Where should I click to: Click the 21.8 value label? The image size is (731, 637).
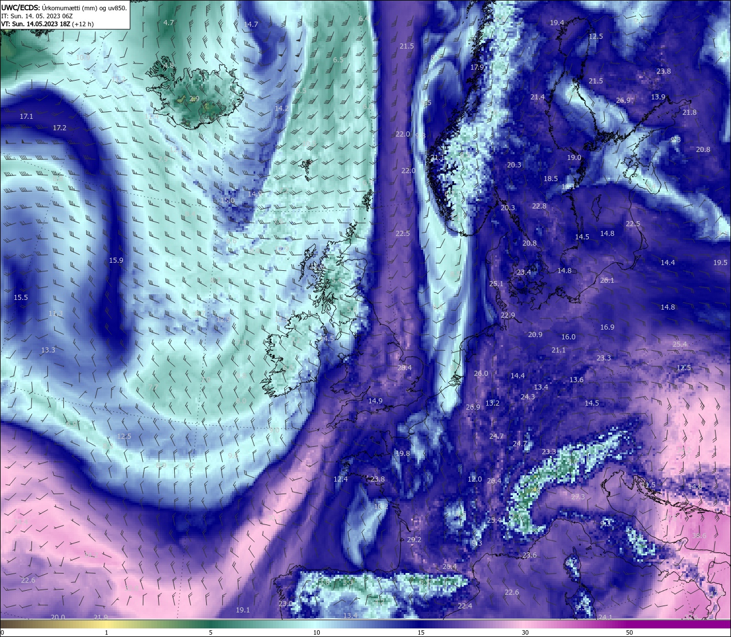tap(689, 112)
